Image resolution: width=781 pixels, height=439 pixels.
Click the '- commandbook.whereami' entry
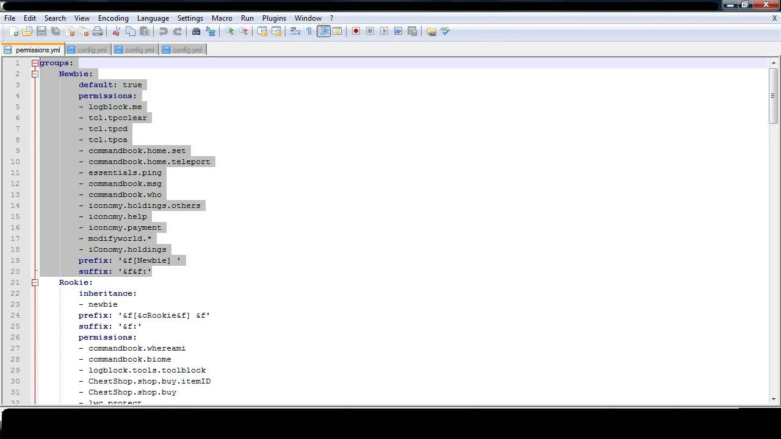pyautogui.click(x=132, y=348)
